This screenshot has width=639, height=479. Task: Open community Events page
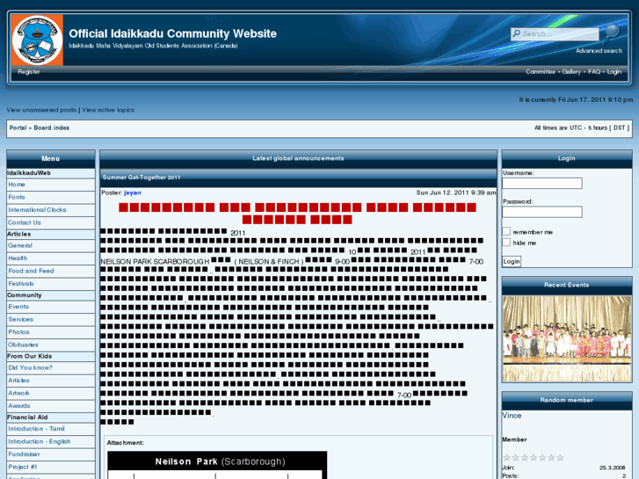pyautogui.click(x=18, y=307)
